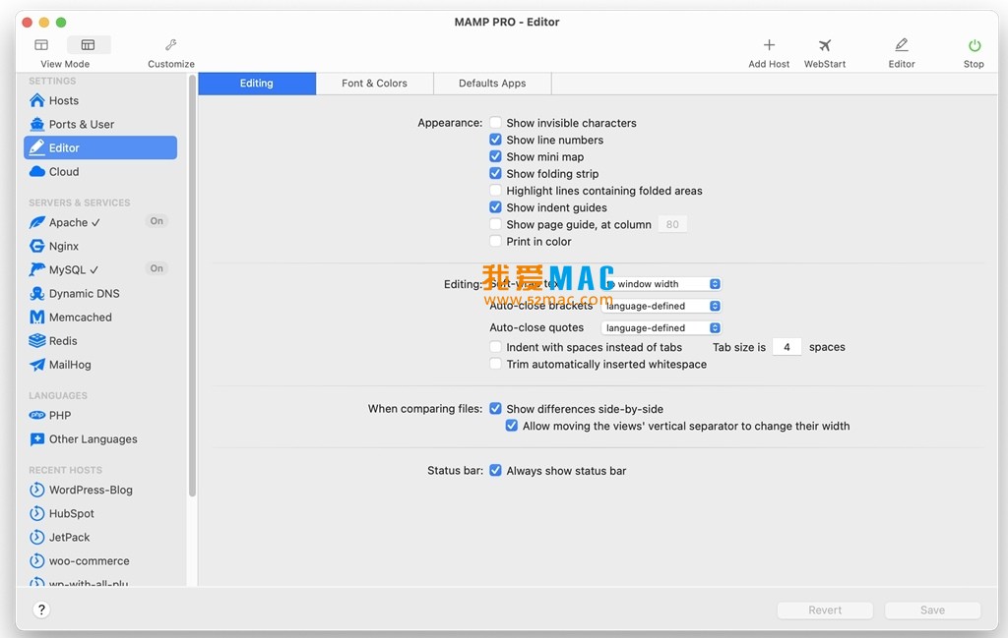Click the left View Mode layout icon
The width and height of the screenshot is (1008, 638).
[x=41, y=45]
